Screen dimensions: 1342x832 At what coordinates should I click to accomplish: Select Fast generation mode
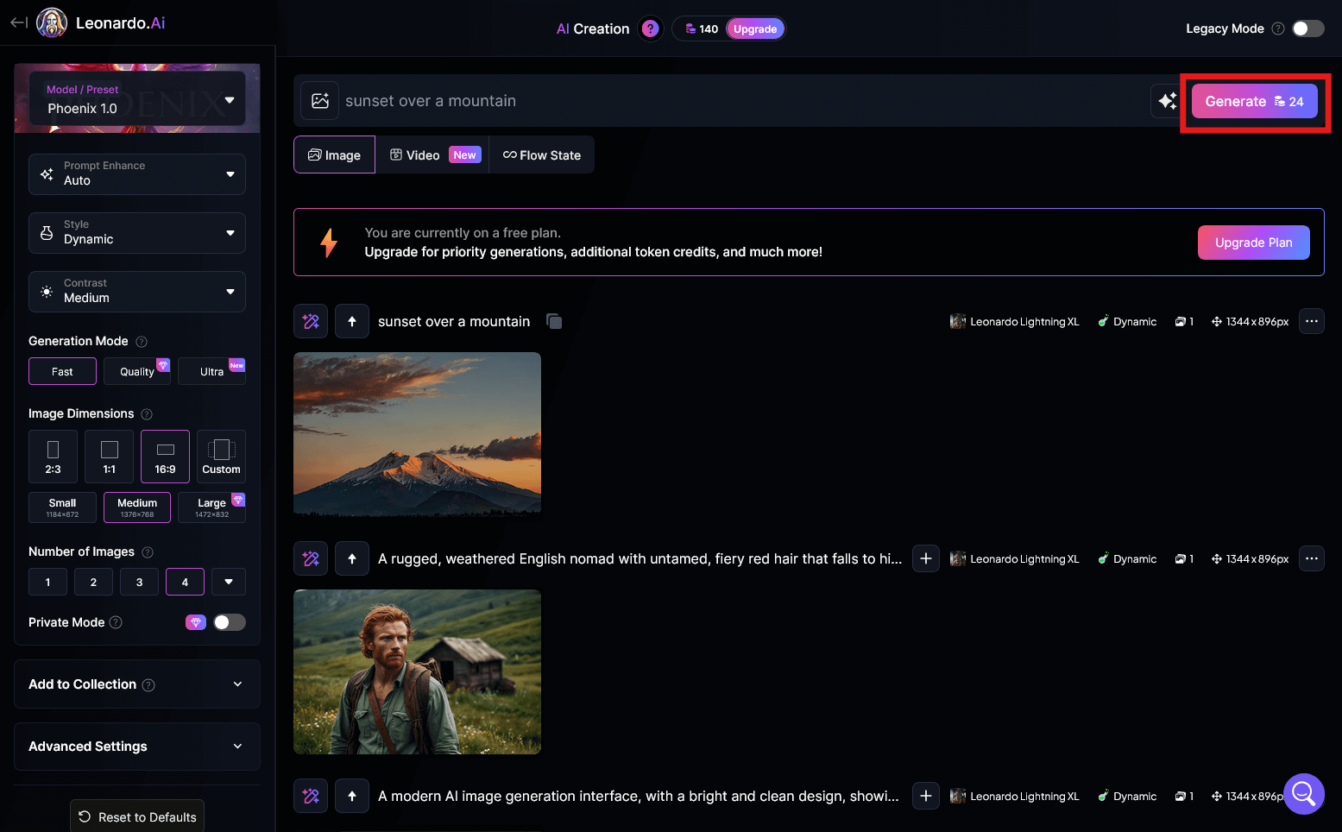[62, 371]
